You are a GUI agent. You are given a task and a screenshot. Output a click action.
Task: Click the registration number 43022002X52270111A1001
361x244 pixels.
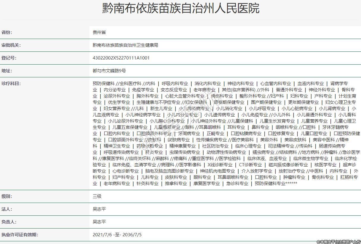click(121, 58)
